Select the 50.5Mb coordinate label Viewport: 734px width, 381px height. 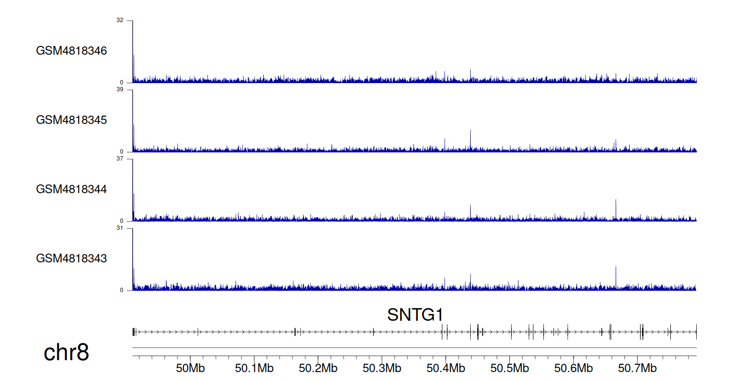[509, 367]
